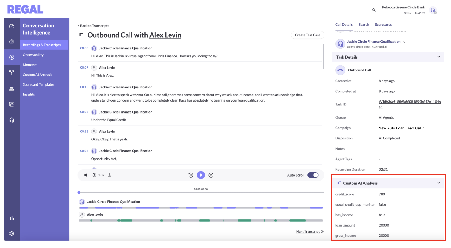Open Observability in the side menu
The width and height of the screenshot is (451, 248).
[33, 55]
